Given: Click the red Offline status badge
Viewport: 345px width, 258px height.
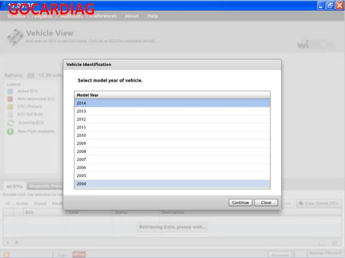Looking at the screenshot, I should click(79, 255).
